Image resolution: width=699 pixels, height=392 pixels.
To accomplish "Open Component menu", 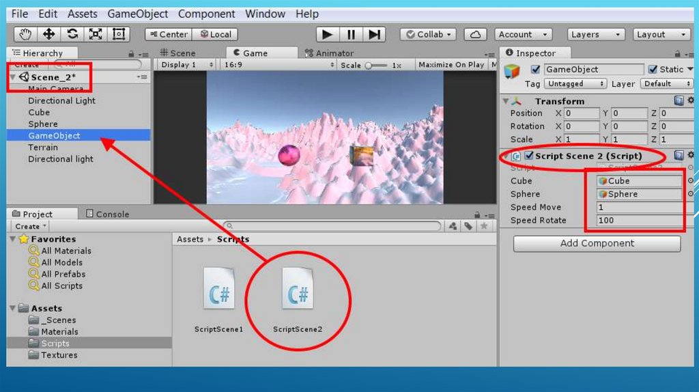I will click(x=206, y=14).
